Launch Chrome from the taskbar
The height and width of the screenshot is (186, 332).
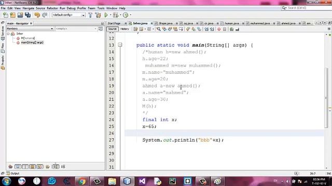(x=82, y=181)
